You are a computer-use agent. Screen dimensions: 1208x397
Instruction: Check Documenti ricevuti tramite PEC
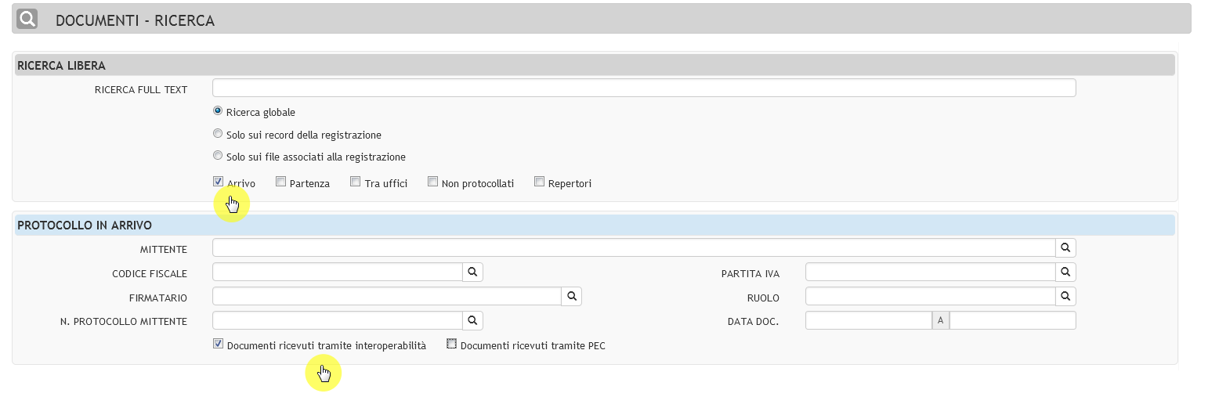(x=451, y=344)
